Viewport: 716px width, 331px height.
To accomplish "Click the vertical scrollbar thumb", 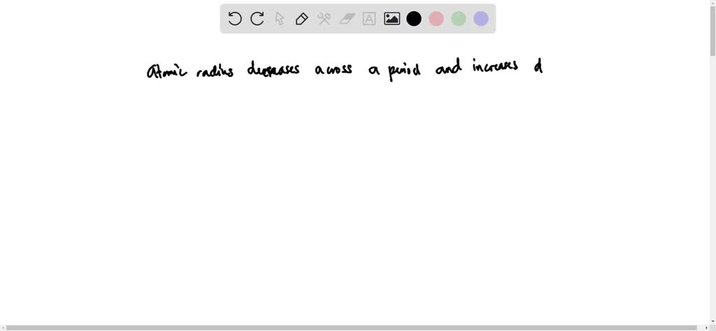I will [x=713, y=31].
